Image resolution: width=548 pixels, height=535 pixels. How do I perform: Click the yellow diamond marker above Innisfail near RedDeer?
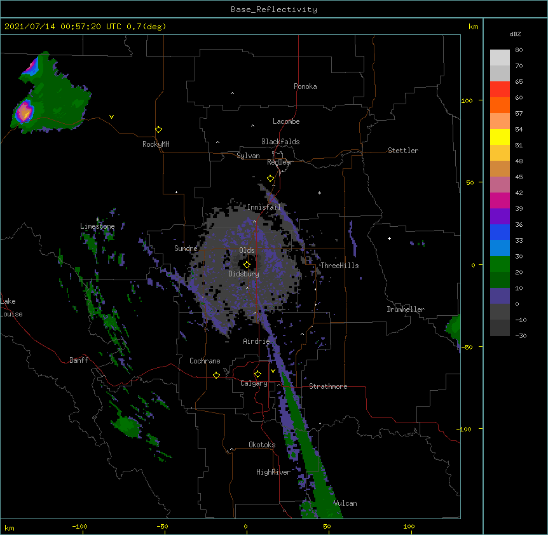click(270, 179)
